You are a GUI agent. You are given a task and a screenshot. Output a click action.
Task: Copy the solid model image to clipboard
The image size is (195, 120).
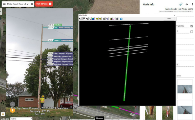point(107,19)
